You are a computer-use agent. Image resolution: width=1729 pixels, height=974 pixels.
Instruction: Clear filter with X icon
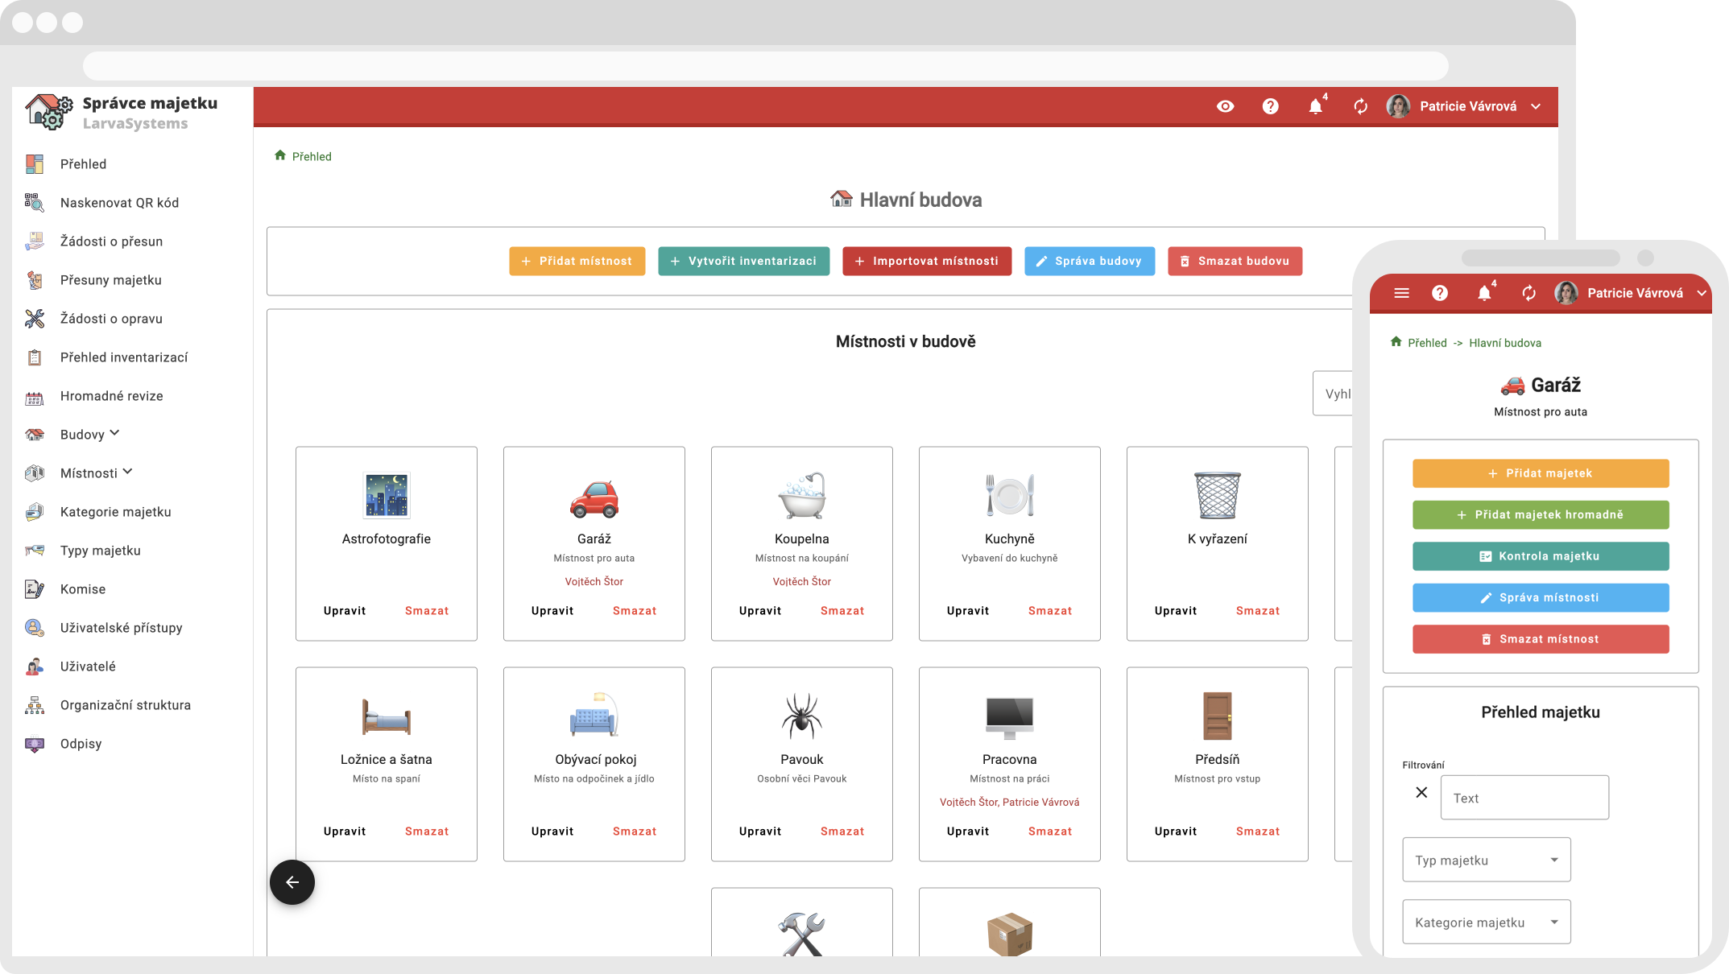click(x=1421, y=793)
